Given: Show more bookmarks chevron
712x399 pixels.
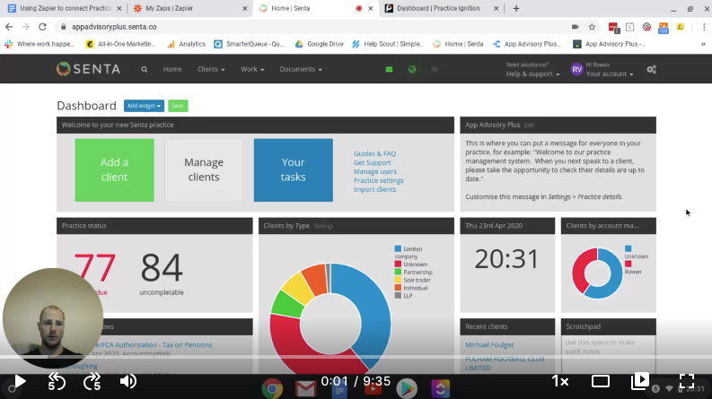Looking at the screenshot, I should [703, 44].
